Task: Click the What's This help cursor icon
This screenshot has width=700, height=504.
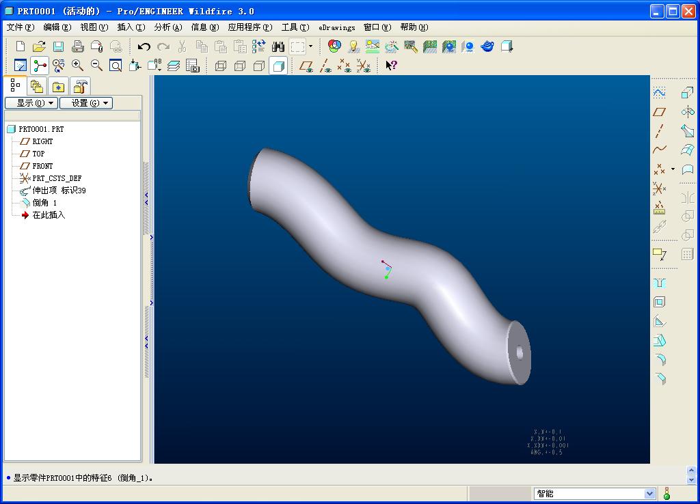Action: 391,66
